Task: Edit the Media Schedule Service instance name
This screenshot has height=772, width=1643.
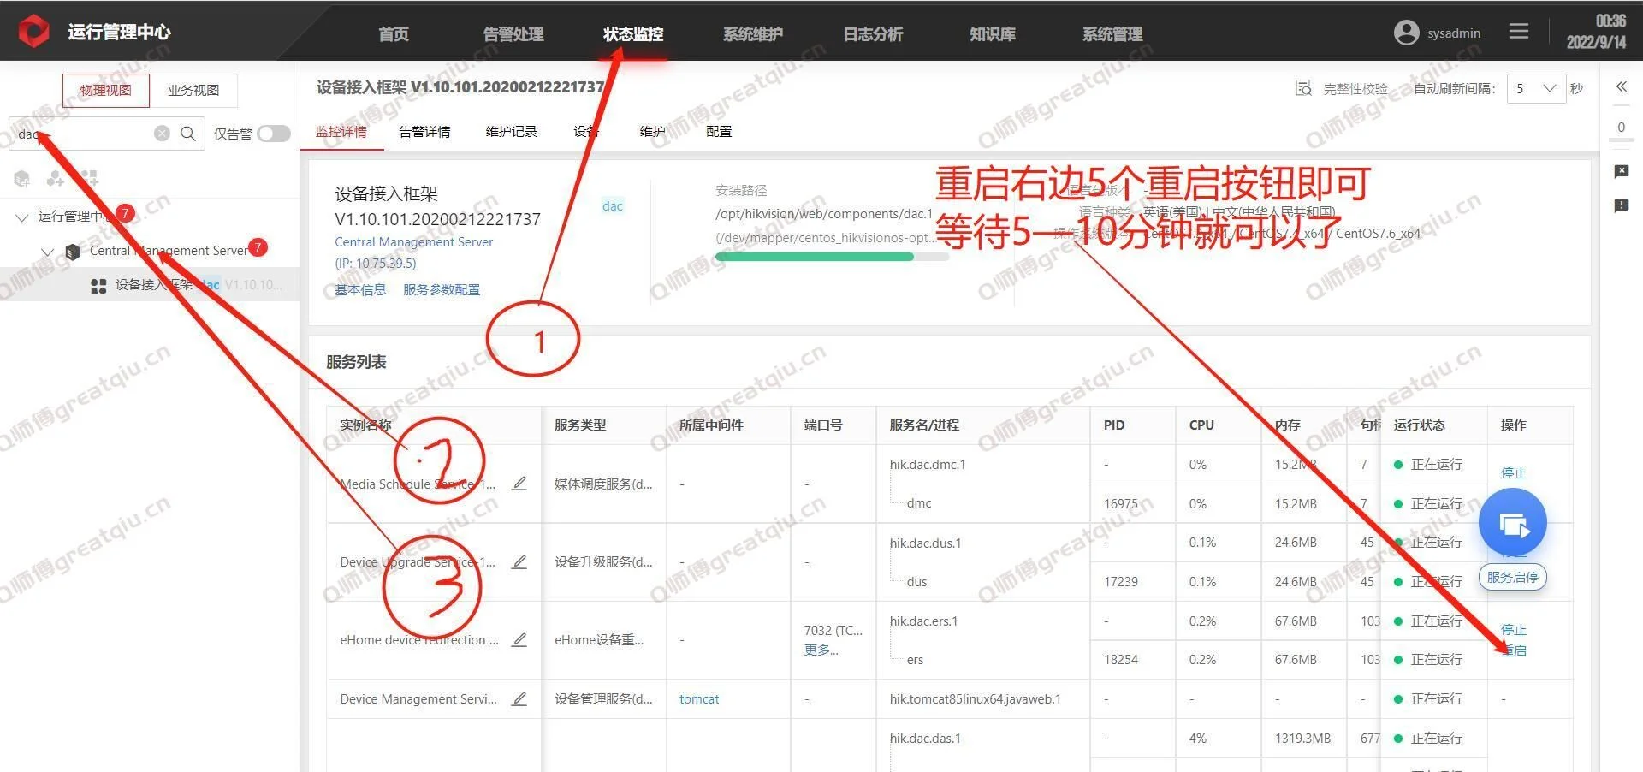Action: 519,484
